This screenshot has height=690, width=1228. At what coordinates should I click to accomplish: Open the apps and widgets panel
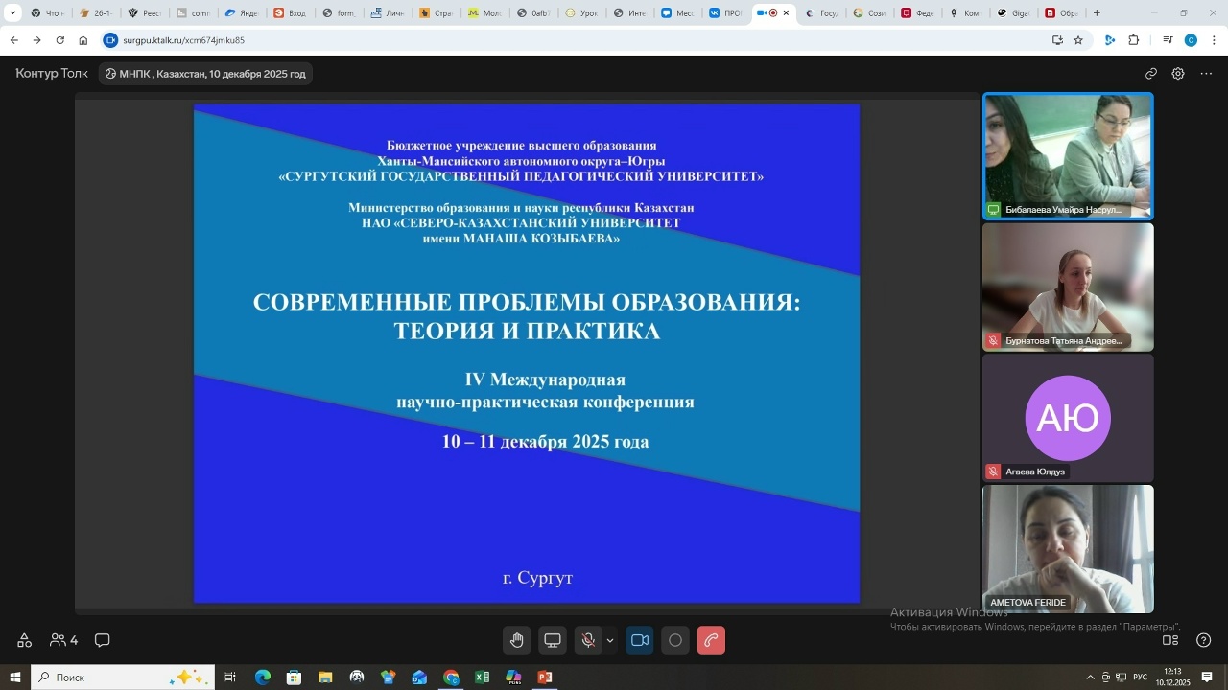(24, 640)
